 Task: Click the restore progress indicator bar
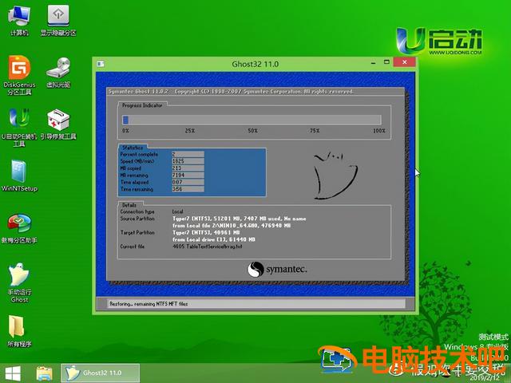tap(252, 120)
